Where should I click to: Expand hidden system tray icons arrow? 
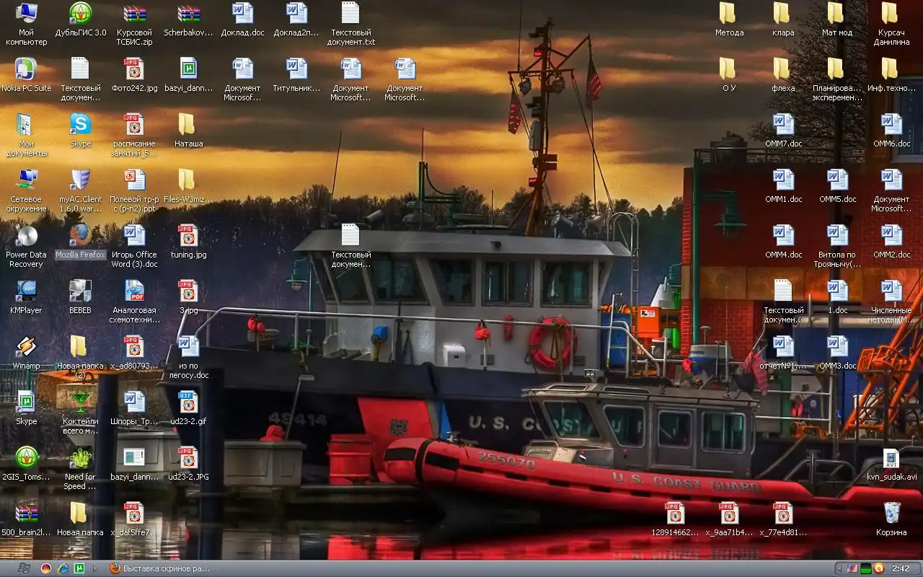839,569
